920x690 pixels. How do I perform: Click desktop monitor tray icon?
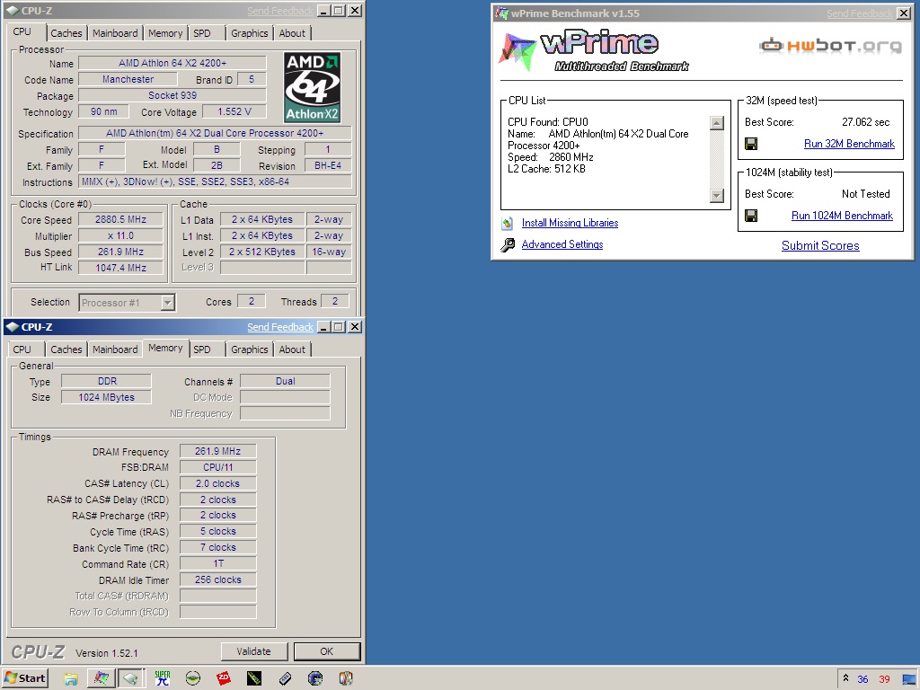click(909, 679)
